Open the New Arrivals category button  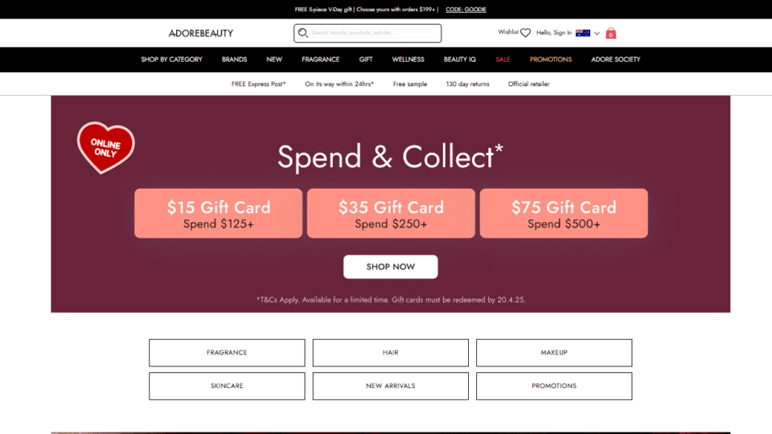pyautogui.click(x=391, y=386)
